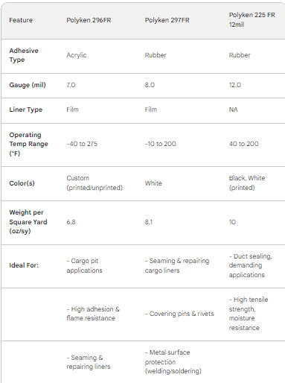Click the Cargo pit applications cell

coord(84,265)
